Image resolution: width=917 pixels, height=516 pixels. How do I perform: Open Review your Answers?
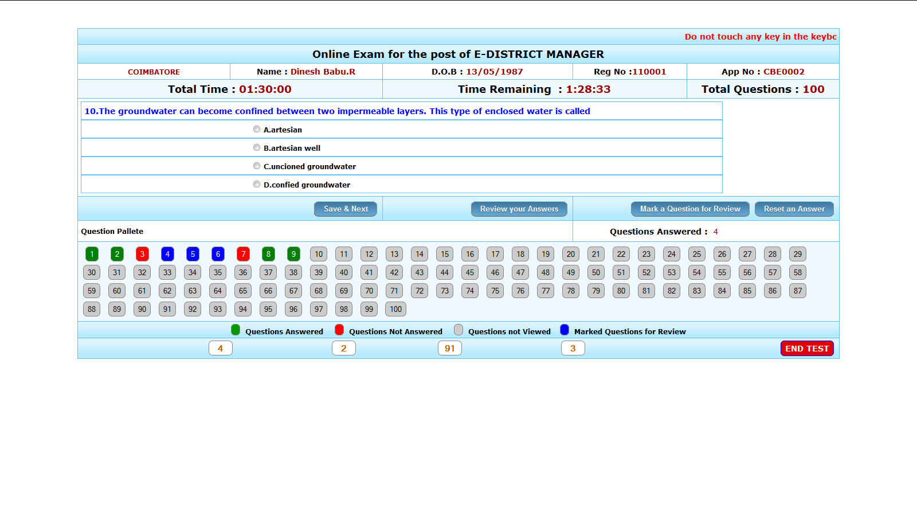point(519,209)
